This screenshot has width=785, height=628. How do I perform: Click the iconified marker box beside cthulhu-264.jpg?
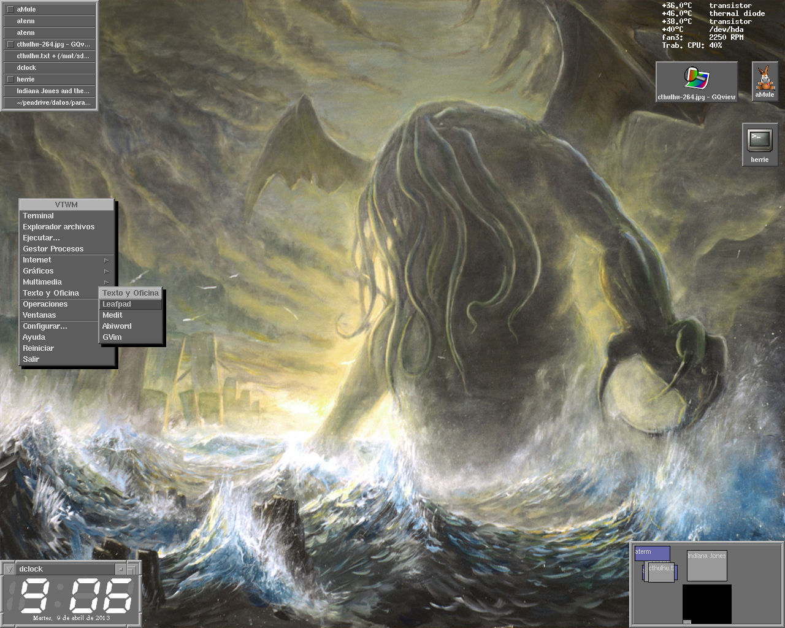pos(10,44)
